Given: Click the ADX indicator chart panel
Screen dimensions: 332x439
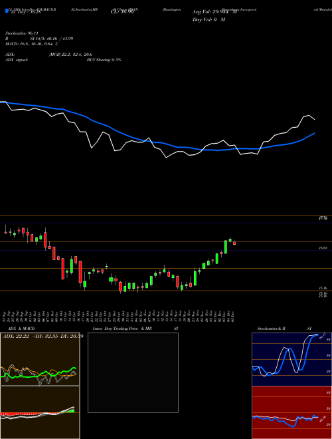Looking at the screenshot, I should 40,359.
